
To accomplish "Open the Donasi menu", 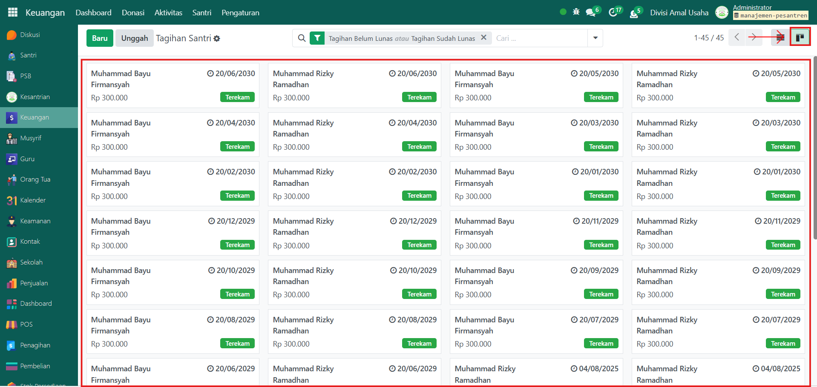I will click(133, 13).
